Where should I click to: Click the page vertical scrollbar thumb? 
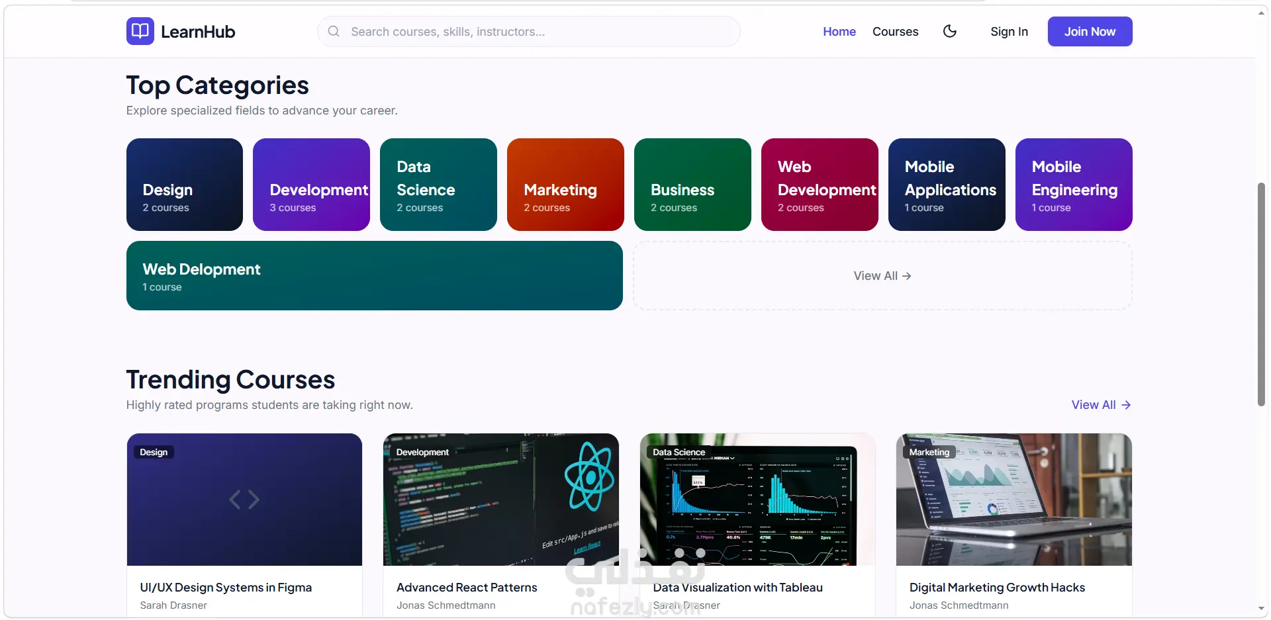pyautogui.click(x=1261, y=294)
